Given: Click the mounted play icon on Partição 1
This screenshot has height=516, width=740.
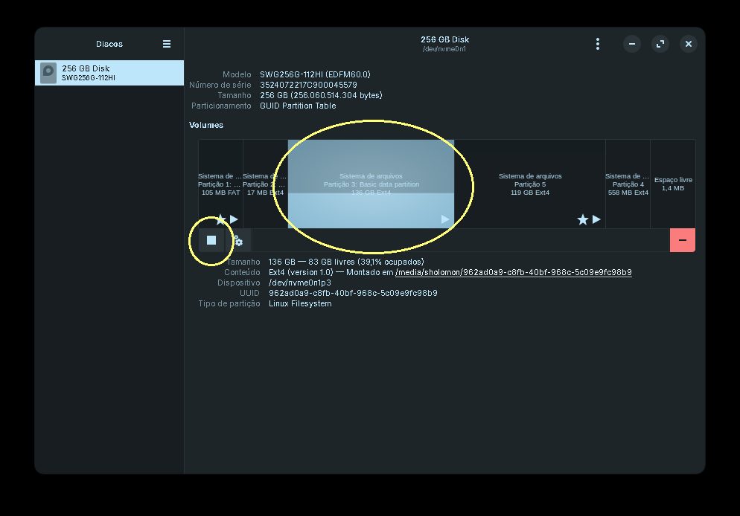Looking at the screenshot, I should click(x=234, y=219).
